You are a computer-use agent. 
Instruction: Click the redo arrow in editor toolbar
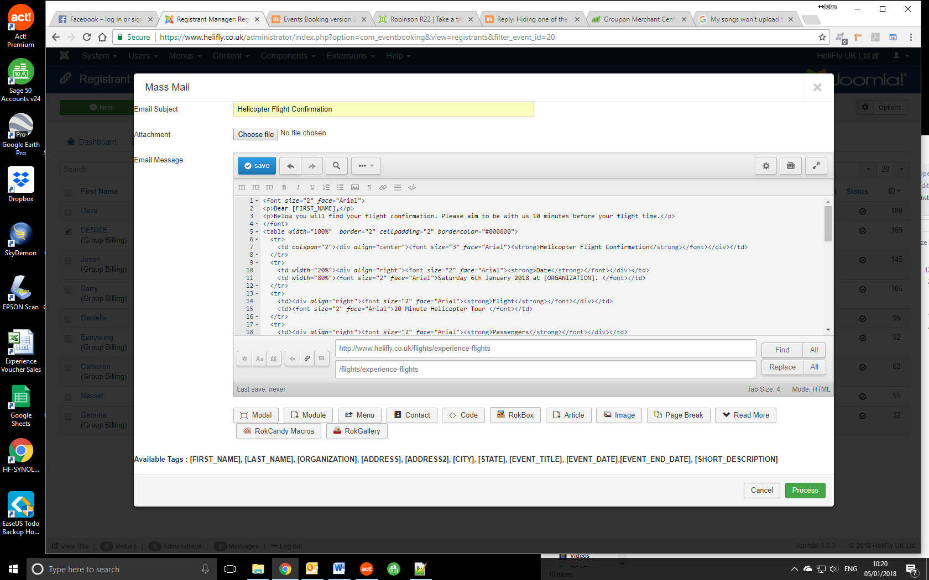point(312,166)
